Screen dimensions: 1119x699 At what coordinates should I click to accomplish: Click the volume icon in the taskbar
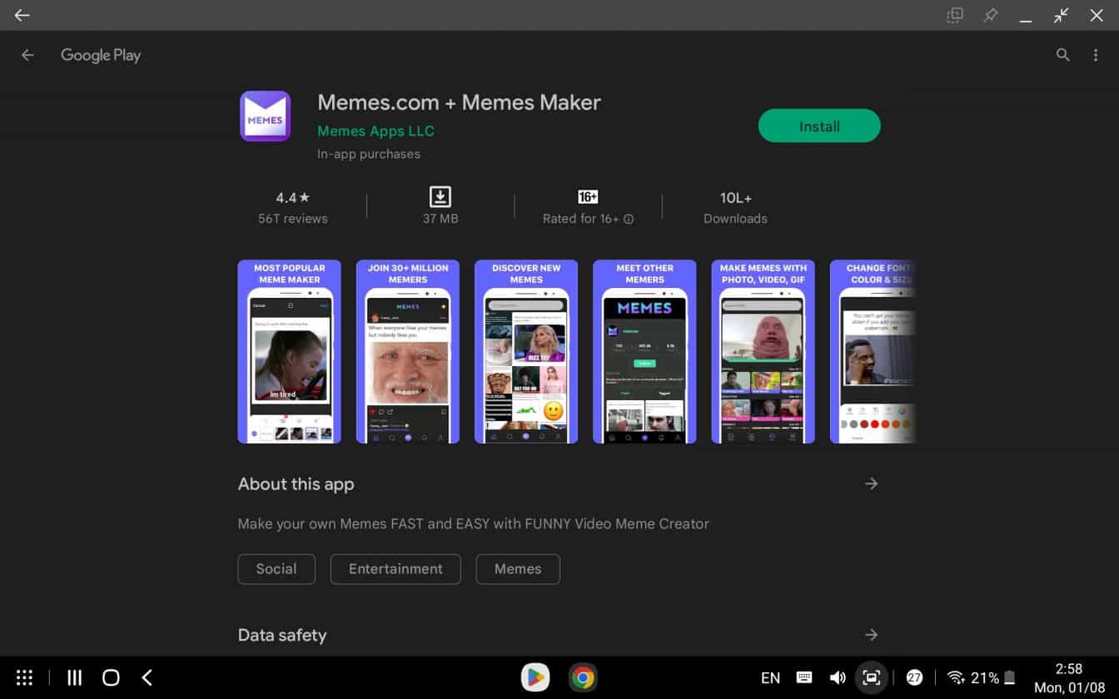coord(838,677)
